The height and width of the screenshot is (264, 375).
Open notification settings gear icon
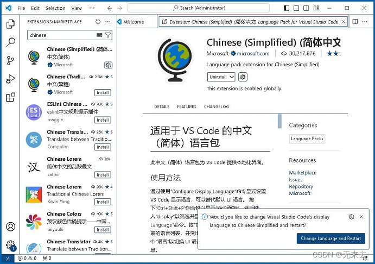(351, 217)
